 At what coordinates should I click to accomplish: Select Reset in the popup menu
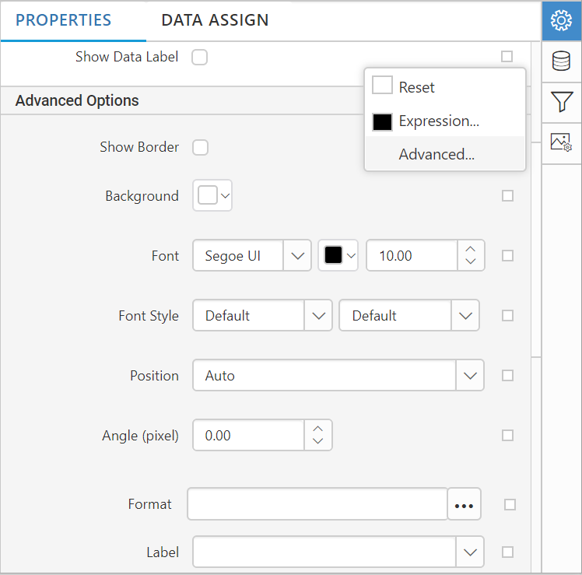tap(416, 87)
